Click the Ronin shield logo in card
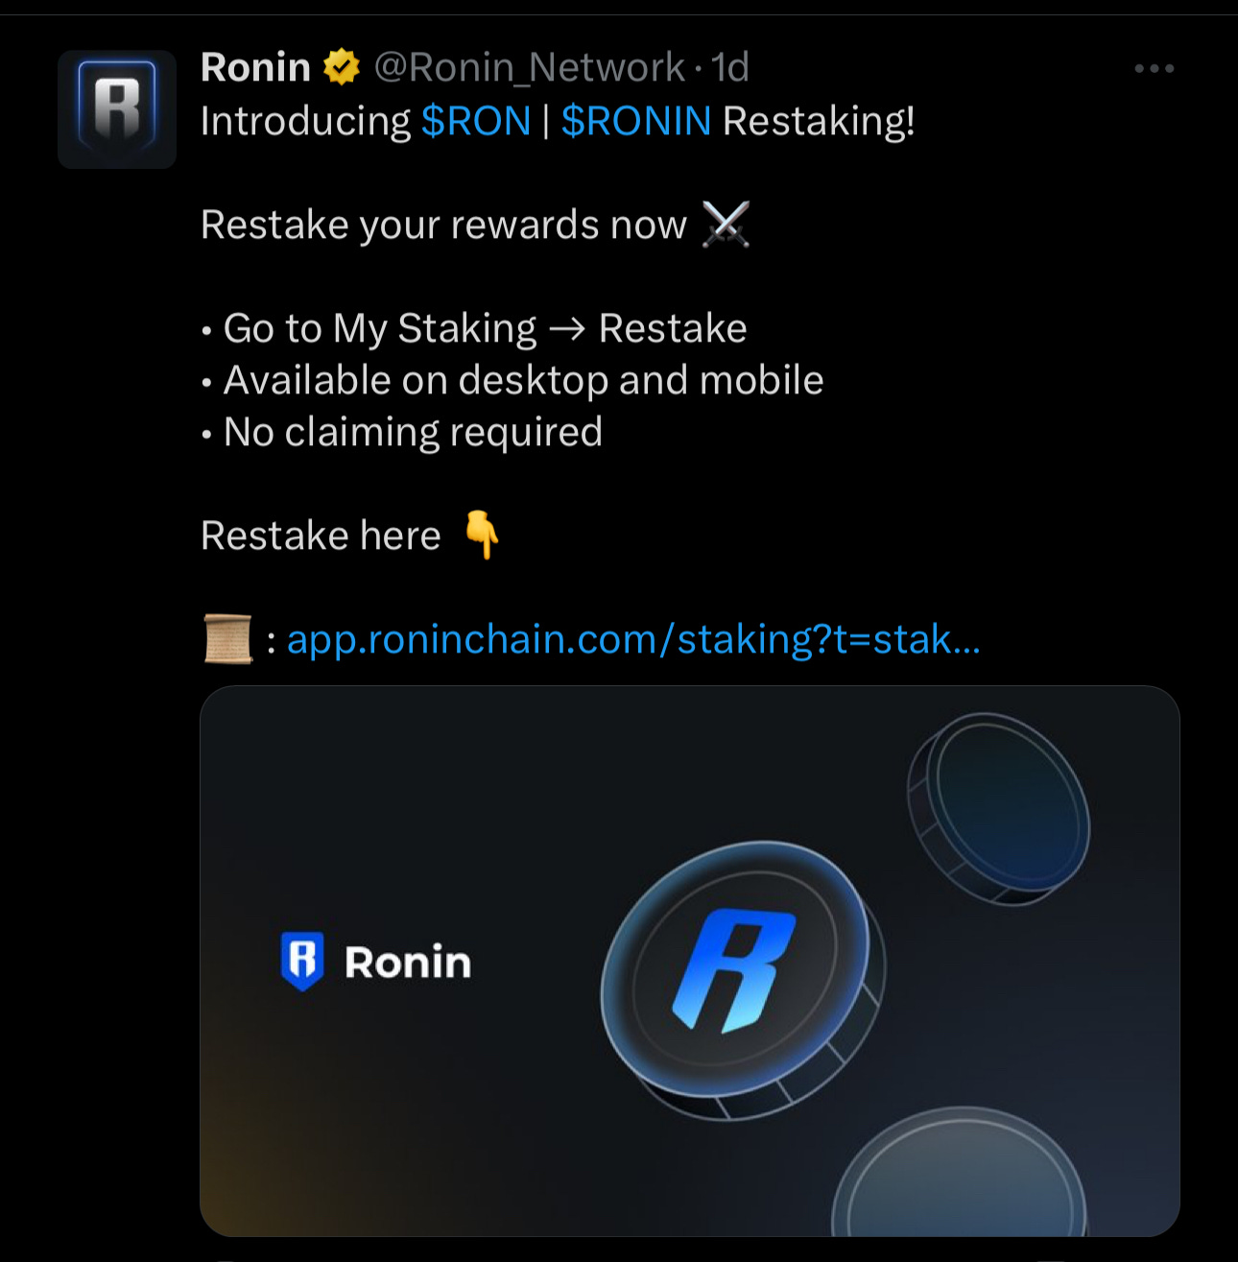The width and height of the screenshot is (1238, 1262). coord(302,961)
